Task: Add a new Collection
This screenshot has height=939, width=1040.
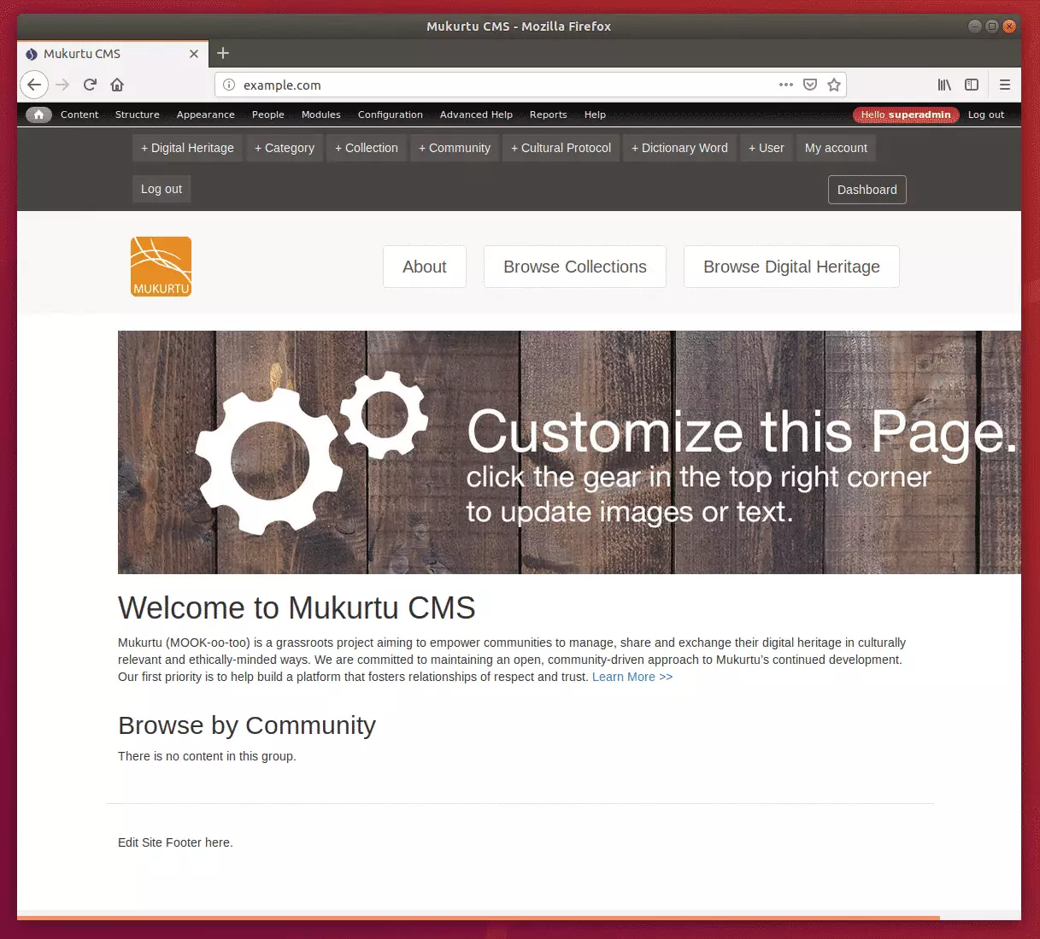Action: 367,148
